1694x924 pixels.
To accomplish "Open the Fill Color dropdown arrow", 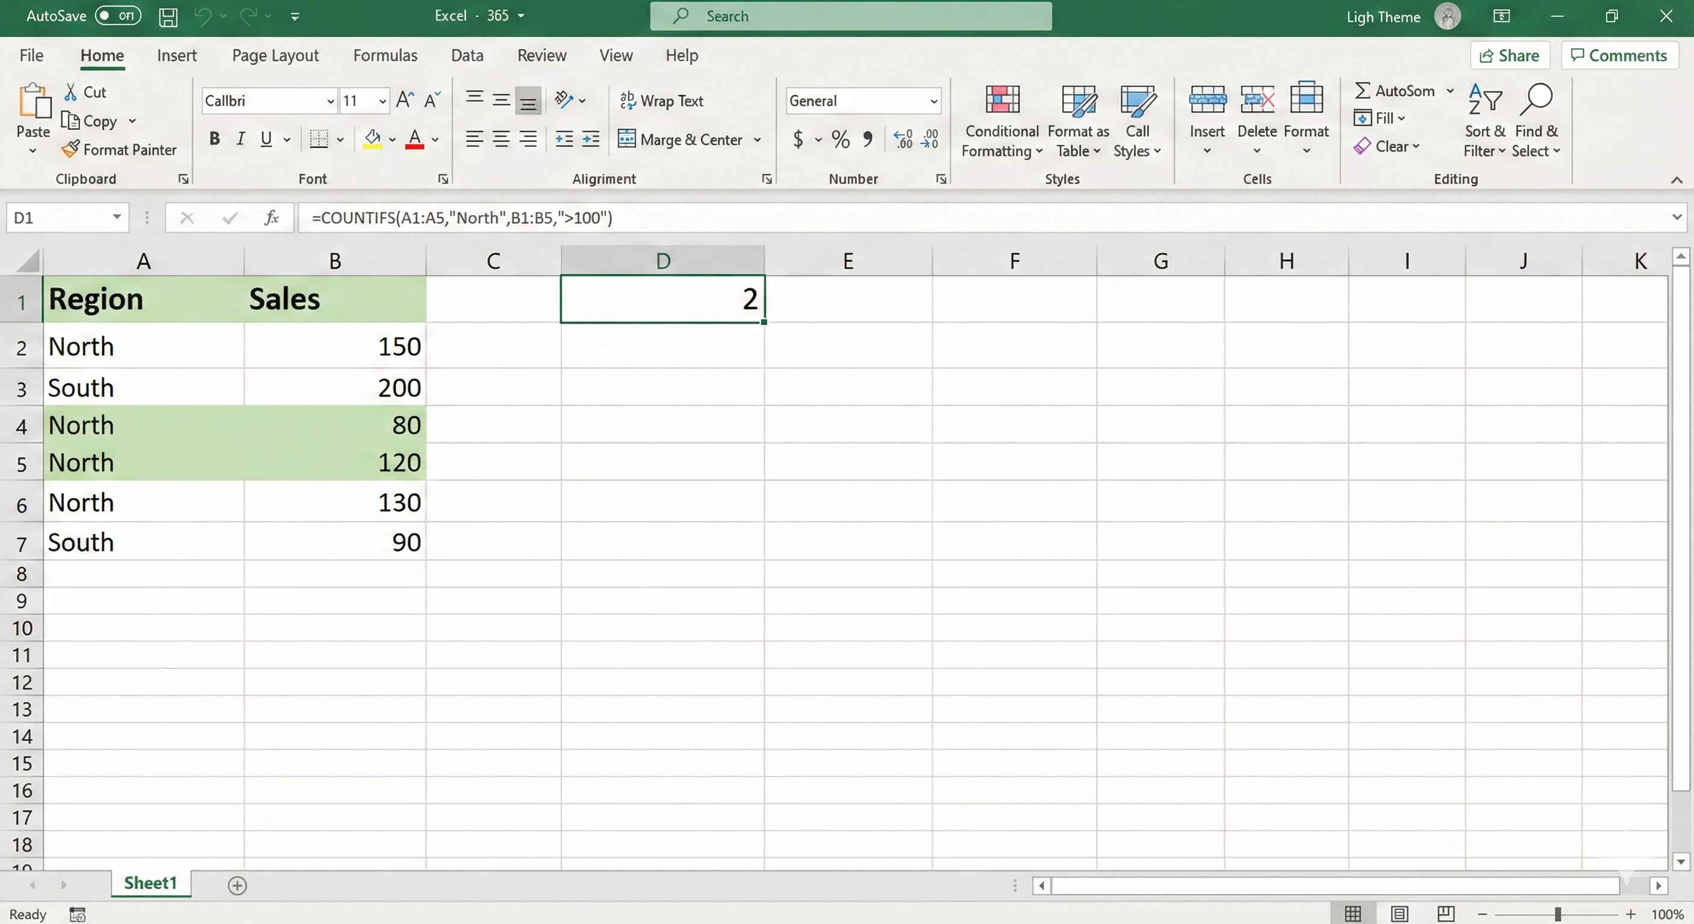I will 392,140.
